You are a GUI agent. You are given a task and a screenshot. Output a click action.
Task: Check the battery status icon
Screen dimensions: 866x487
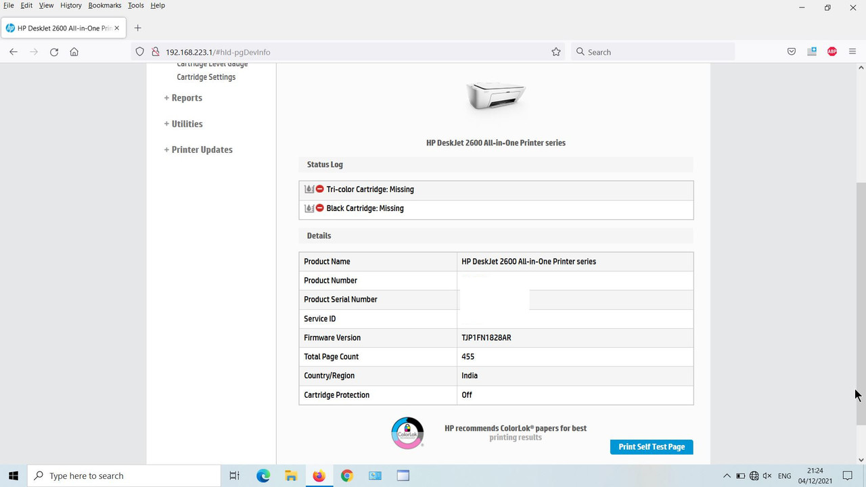tap(741, 476)
